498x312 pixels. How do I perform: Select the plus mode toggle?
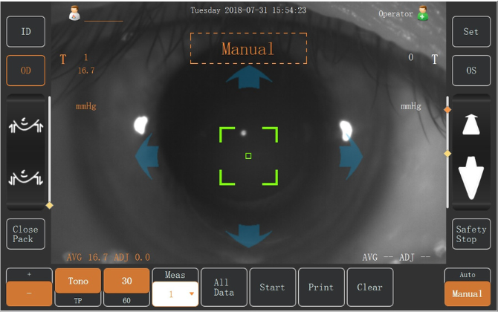[x=29, y=275]
